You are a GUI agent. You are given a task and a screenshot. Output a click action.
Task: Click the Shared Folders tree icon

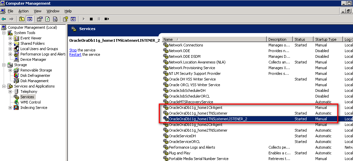click(x=17, y=43)
